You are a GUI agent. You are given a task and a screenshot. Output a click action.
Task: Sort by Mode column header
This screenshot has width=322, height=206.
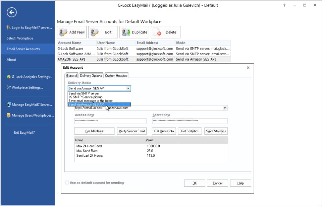pos(203,43)
